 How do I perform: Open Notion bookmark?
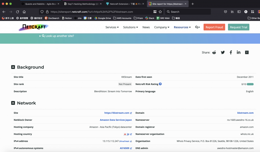(x=67, y=18)
